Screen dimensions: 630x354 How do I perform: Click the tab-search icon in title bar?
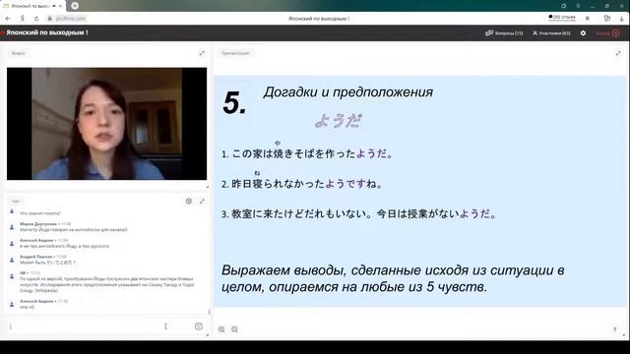564,6
